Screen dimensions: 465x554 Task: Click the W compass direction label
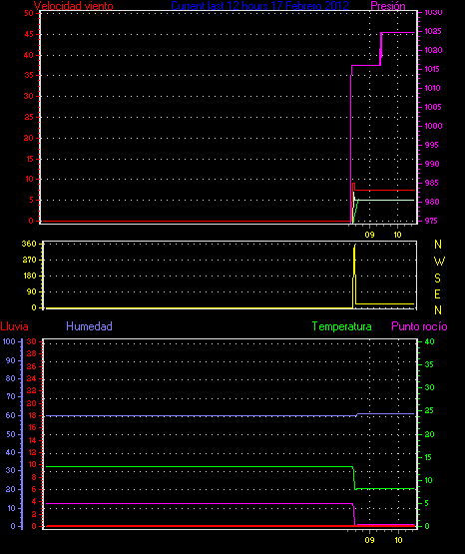(439, 262)
